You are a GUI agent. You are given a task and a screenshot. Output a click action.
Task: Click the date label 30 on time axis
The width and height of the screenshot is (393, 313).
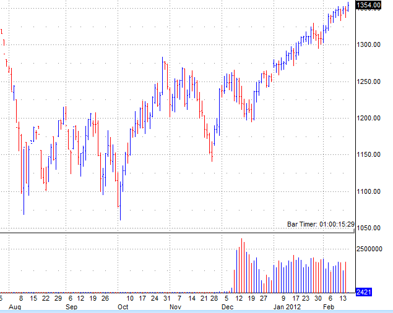(318, 298)
